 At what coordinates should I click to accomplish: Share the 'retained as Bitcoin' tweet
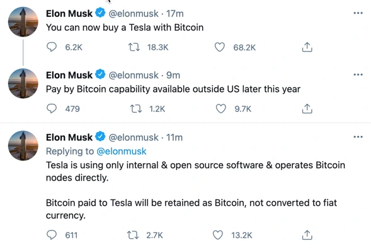(x=307, y=235)
